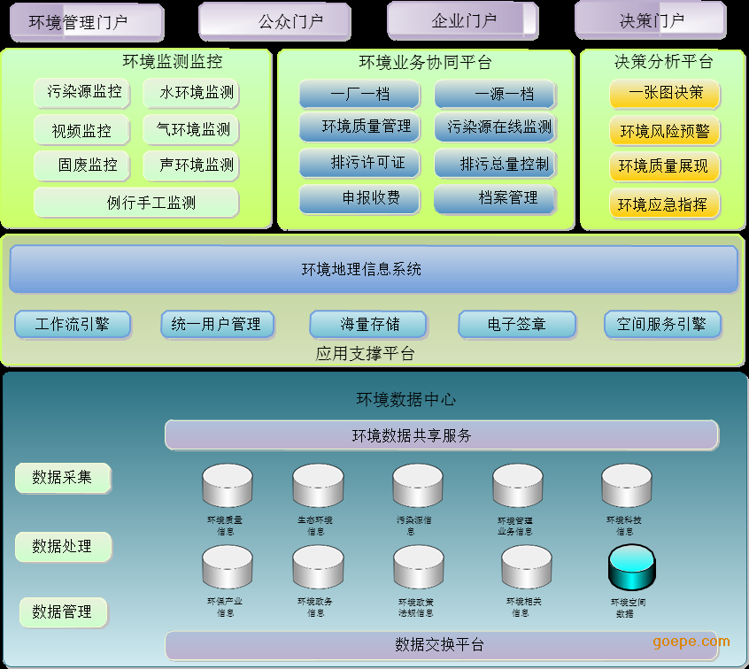
Task: Click the 污染源信息 database cylinder
Action: [x=418, y=485]
